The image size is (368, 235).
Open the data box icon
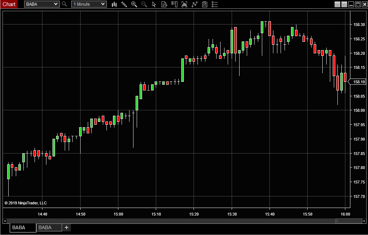(164, 4)
